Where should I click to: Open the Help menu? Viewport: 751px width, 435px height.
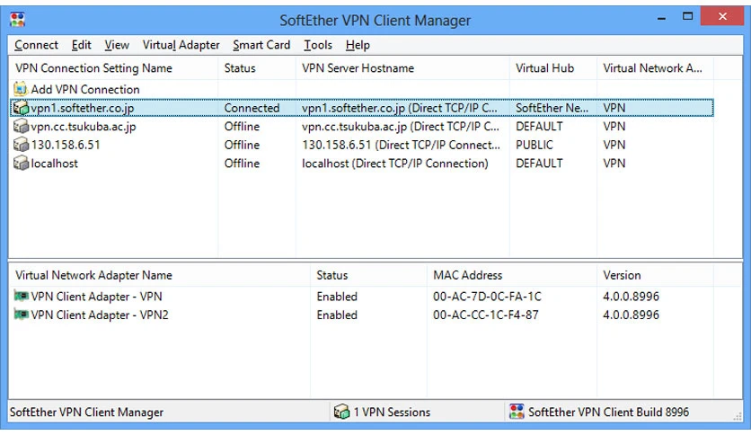(358, 45)
